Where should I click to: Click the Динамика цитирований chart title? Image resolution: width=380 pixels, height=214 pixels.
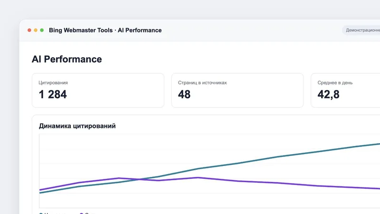coord(77,126)
